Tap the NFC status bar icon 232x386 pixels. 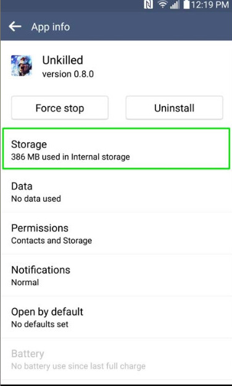pyautogui.click(x=148, y=5)
